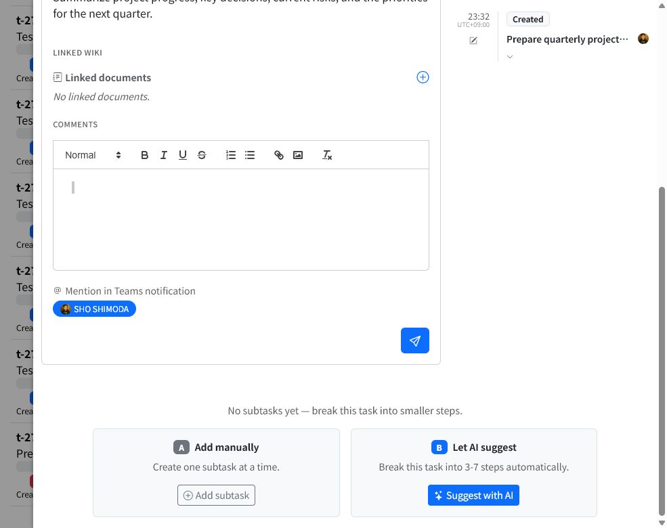
Task: Toggle strikethrough formatting in comment editor
Action: click(202, 155)
